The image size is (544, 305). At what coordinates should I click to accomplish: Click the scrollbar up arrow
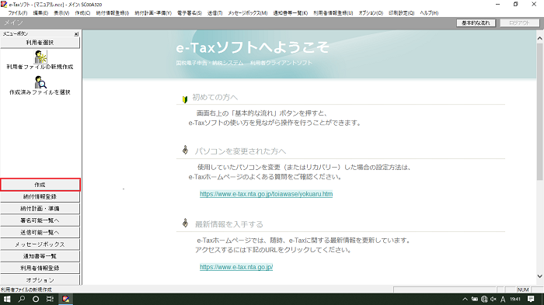540,39
